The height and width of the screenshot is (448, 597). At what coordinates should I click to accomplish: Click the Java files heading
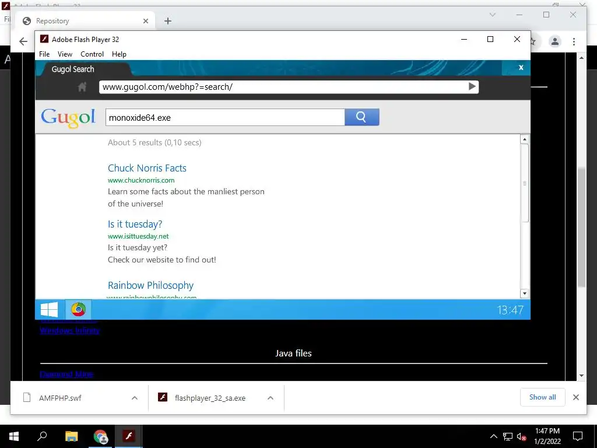[x=293, y=353]
